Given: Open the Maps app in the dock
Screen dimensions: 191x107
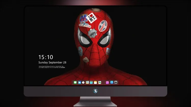Looking at the screenshot, I should pos(87,82).
